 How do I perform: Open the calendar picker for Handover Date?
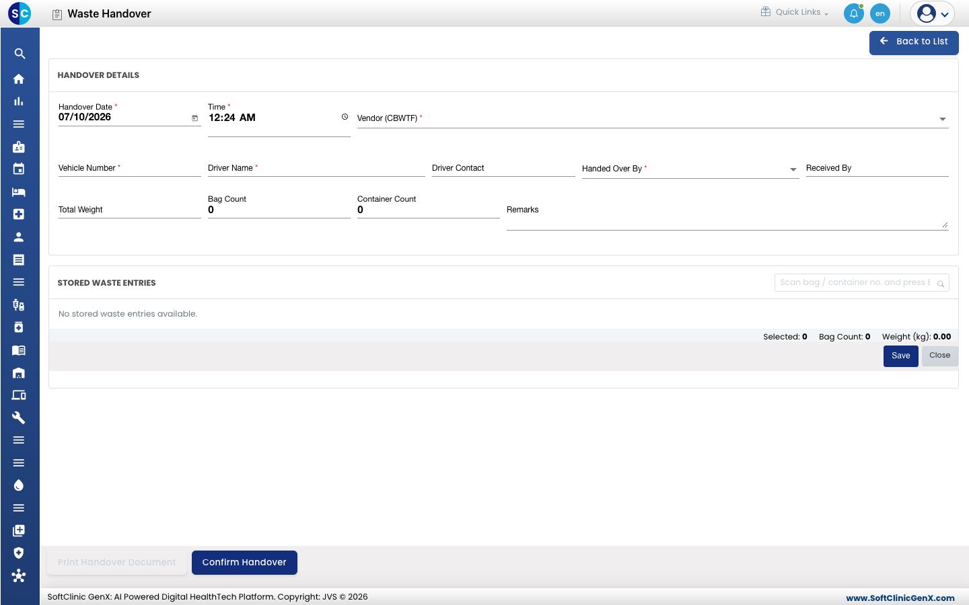195,118
